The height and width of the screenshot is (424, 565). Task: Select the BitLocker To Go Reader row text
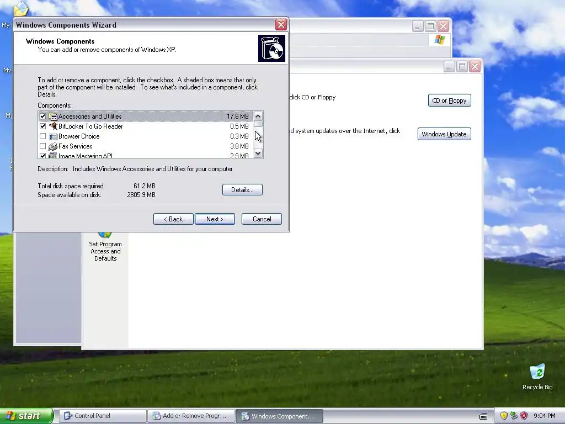pos(90,126)
